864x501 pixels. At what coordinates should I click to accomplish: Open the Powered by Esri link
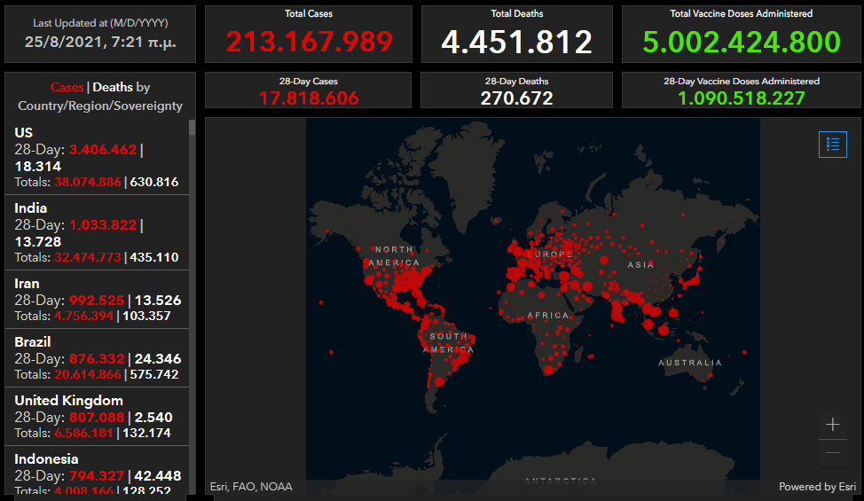pyautogui.click(x=817, y=486)
